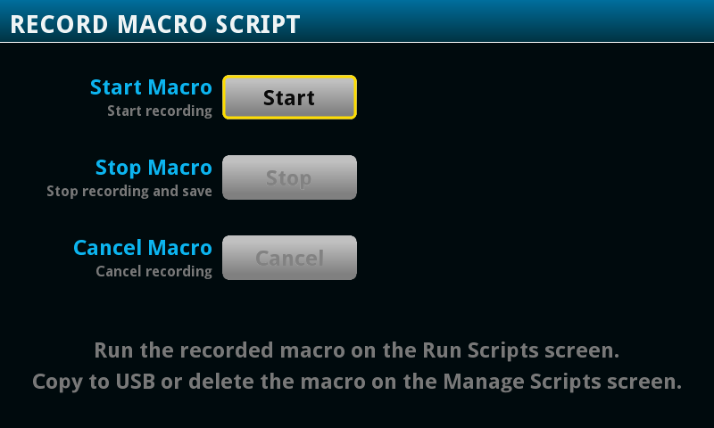Click the word 'RECORD' in the header

click(x=59, y=24)
